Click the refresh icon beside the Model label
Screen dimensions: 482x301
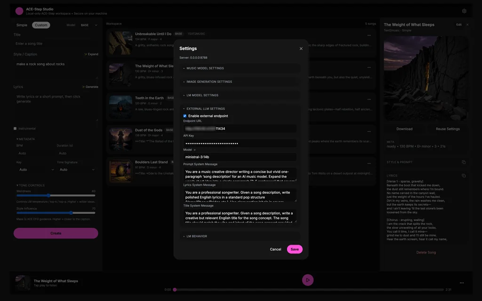194,150
